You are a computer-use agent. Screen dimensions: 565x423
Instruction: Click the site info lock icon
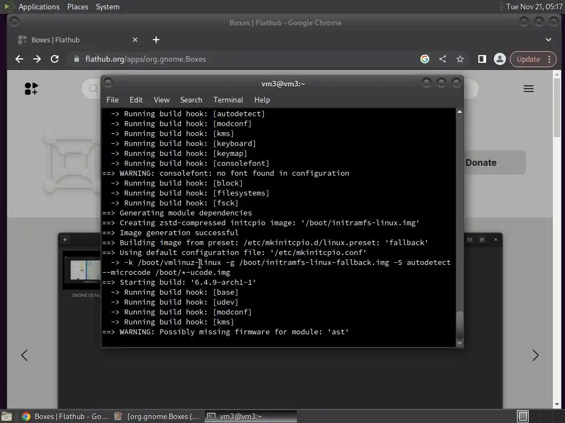[x=76, y=59]
